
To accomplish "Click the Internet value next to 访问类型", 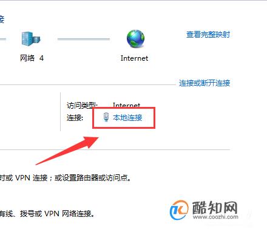I will click(x=126, y=104).
